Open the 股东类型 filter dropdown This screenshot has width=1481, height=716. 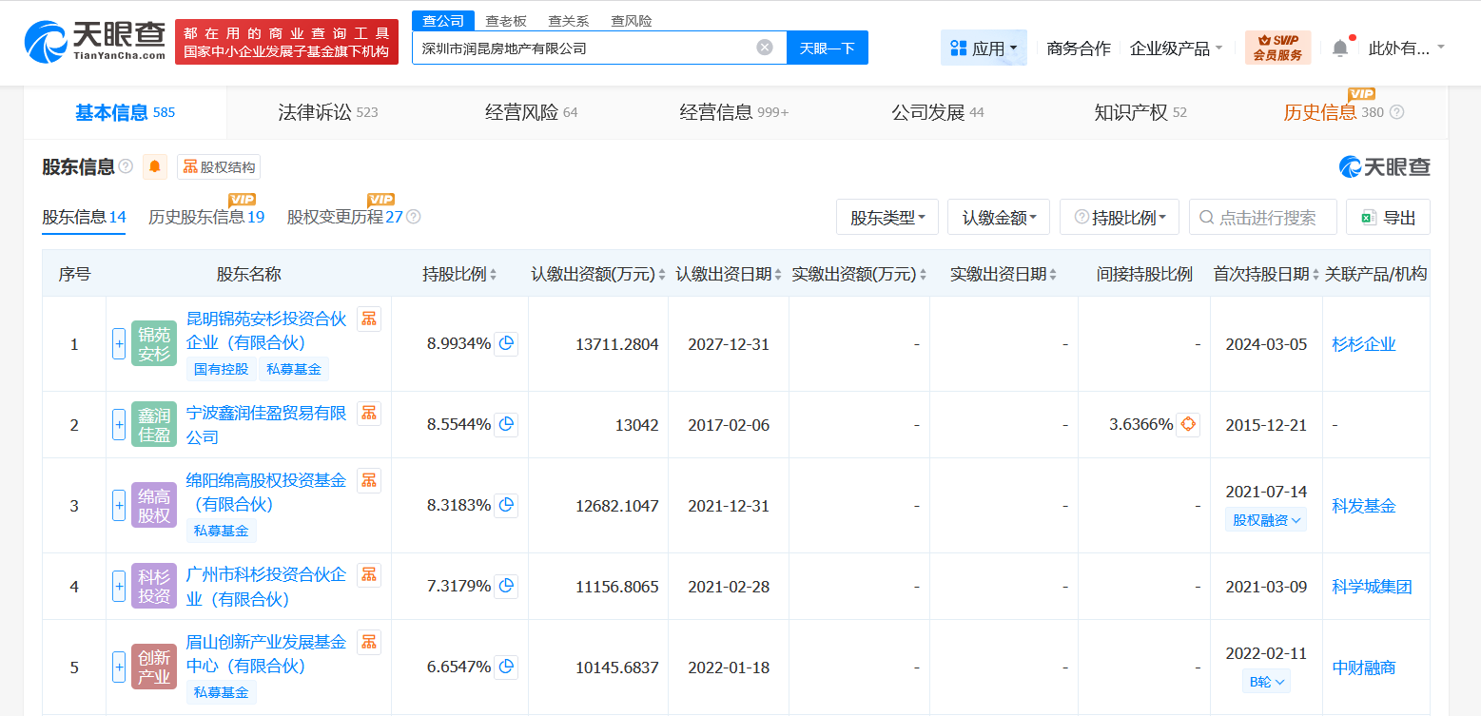tap(887, 216)
